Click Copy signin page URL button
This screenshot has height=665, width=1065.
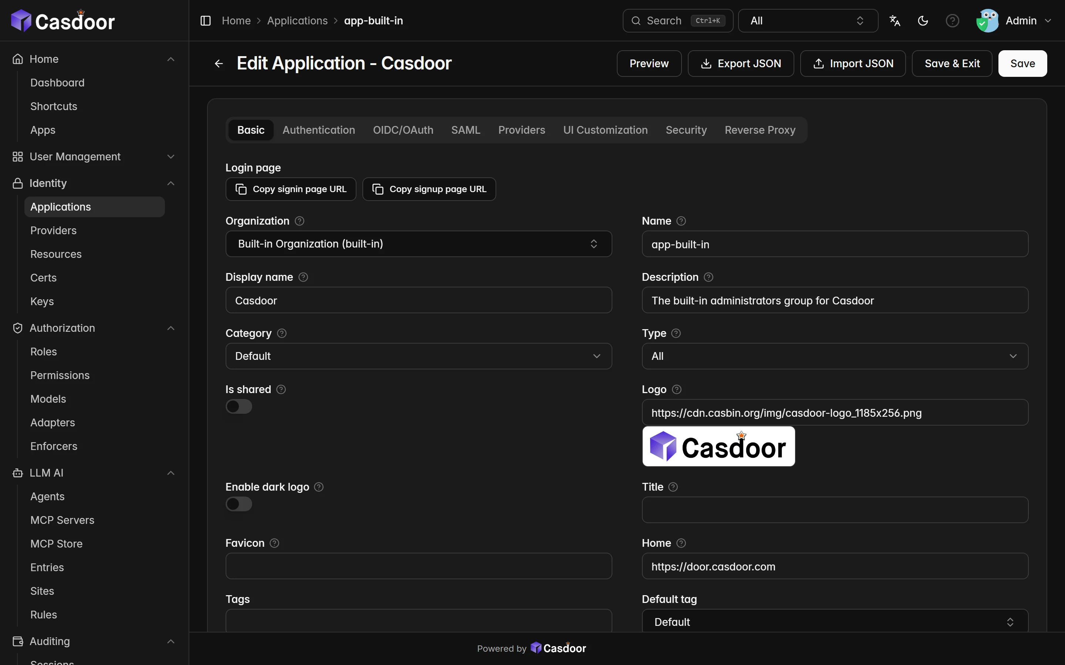click(291, 189)
